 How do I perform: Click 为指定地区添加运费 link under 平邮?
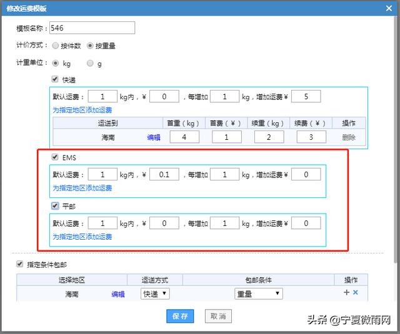click(82, 237)
